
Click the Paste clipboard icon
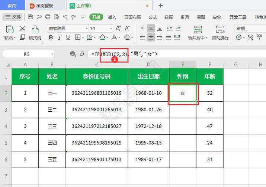[x=10, y=29]
